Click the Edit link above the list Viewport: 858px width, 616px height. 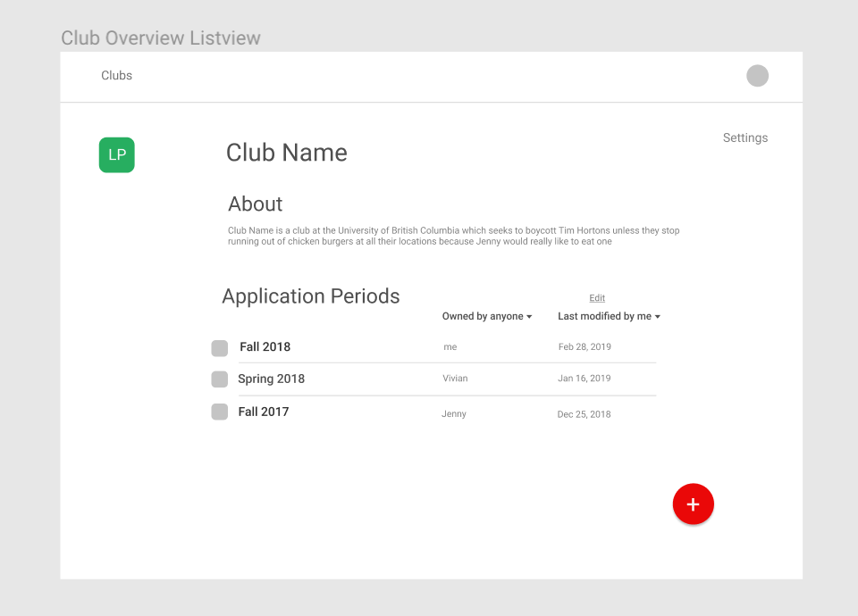[596, 297]
